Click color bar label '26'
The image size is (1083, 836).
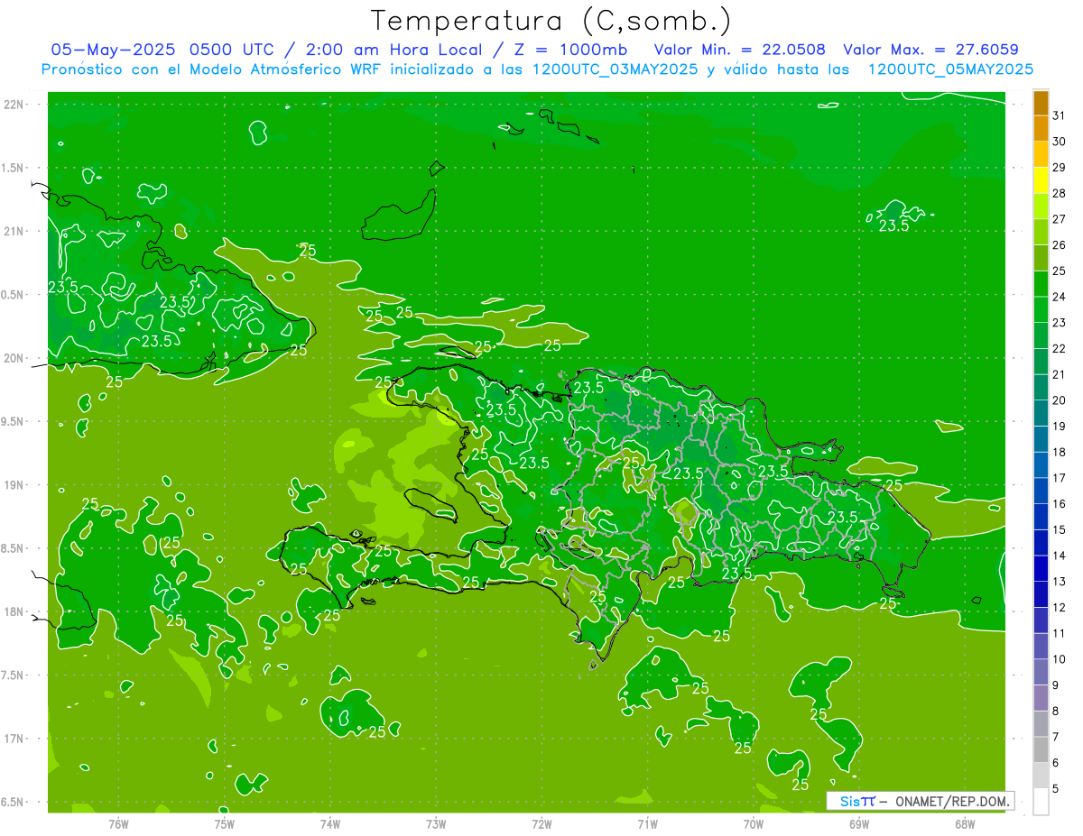point(1059,244)
